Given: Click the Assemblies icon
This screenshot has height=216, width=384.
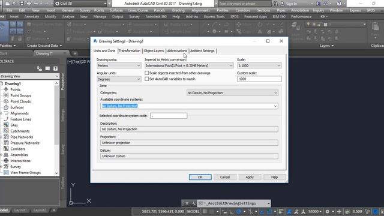Looking at the screenshot, I should 6,155.
